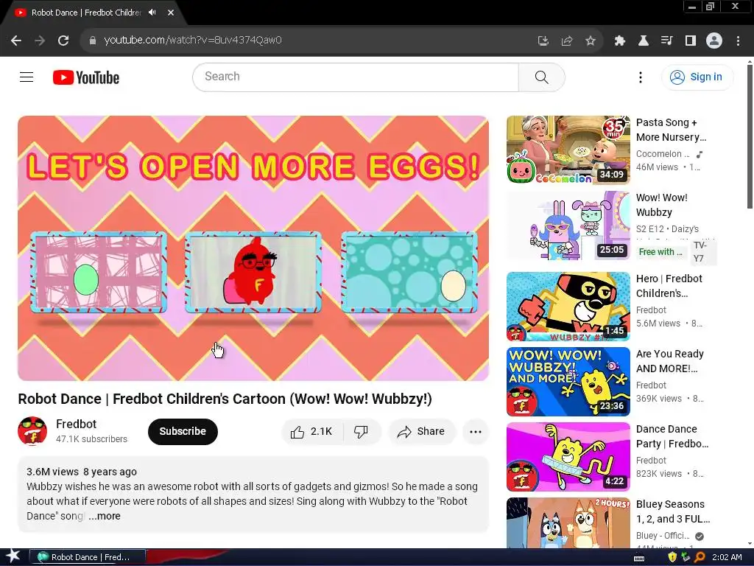Viewport: 754px width, 566px height.
Task: Focus the YouTube Search field
Action: click(356, 77)
